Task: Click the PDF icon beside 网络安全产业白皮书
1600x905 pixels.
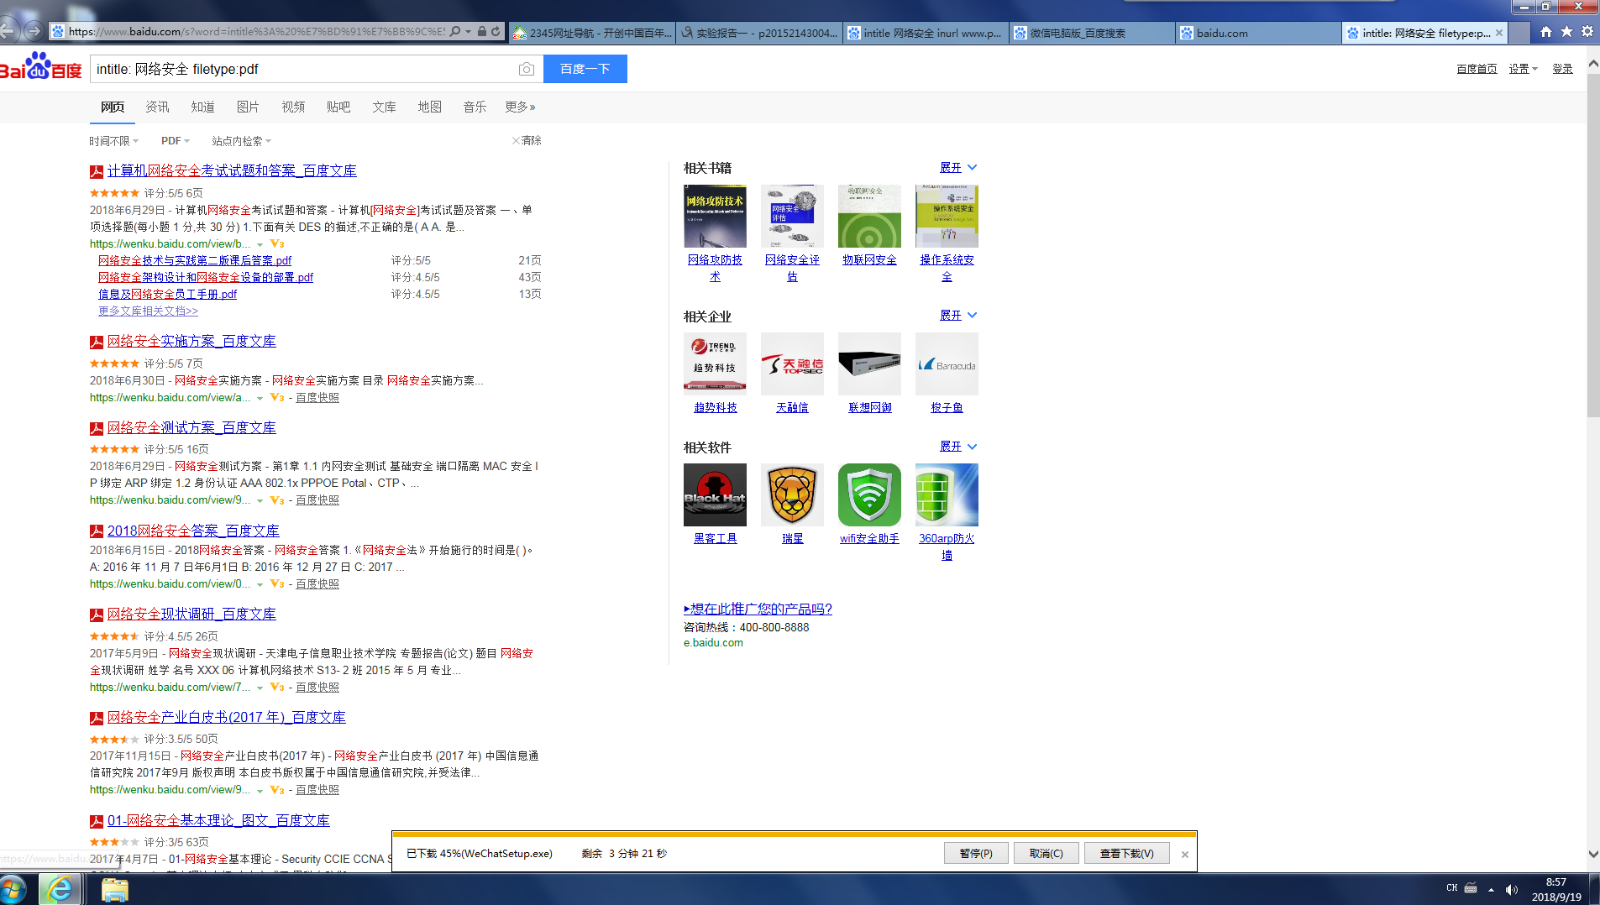Action: 97,718
